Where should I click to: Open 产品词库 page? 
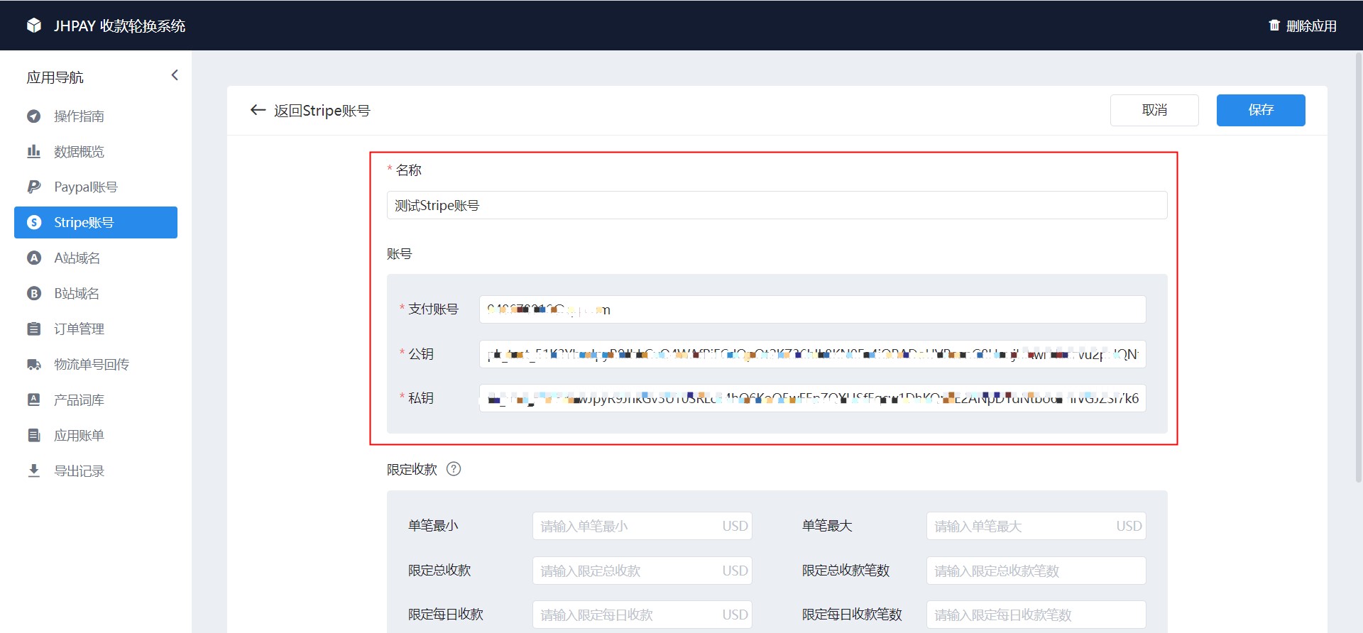(96, 400)
